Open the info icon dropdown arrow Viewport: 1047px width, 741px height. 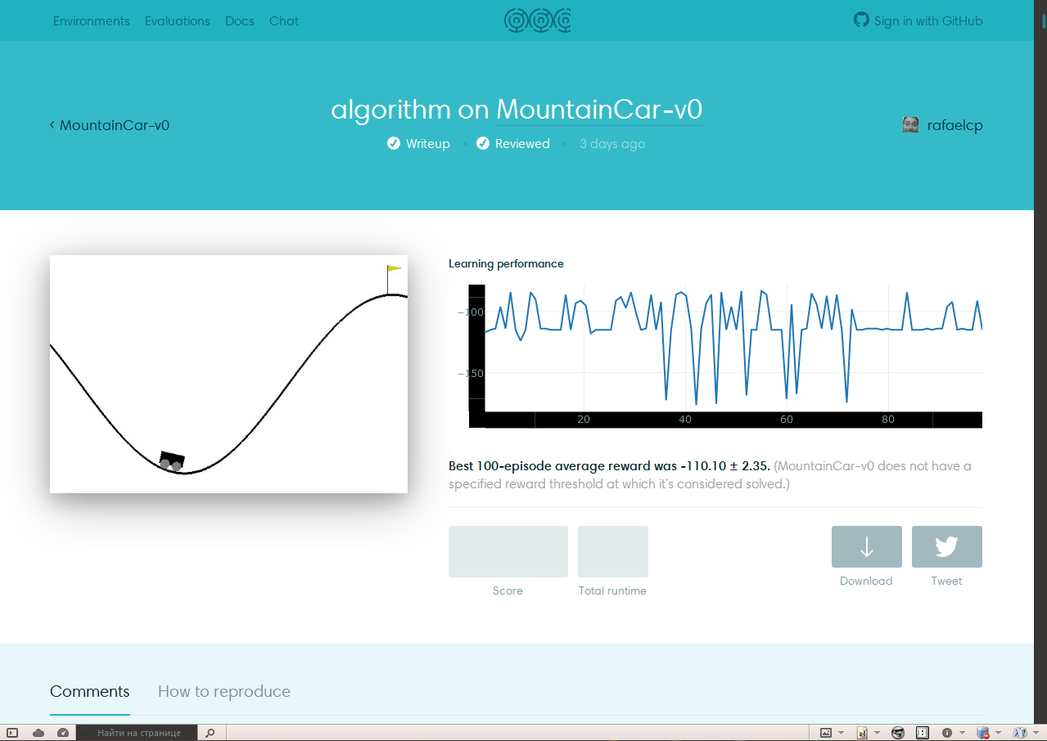click(x=962, y=733)
